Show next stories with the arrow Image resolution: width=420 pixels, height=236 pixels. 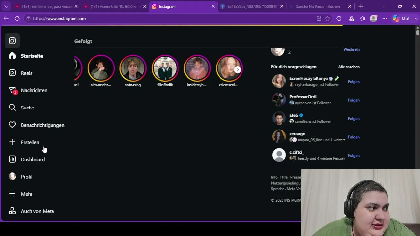coord(238,69)
